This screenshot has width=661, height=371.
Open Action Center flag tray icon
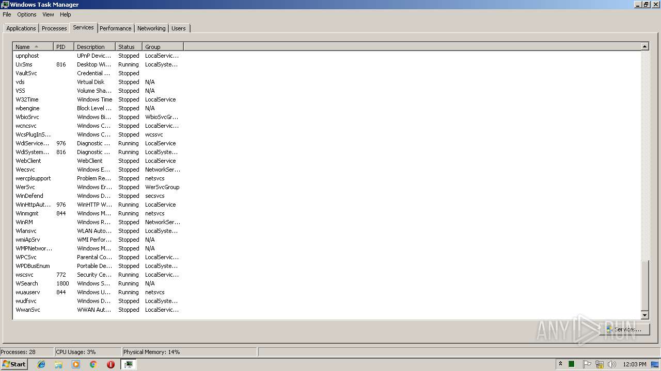pos(587,364)
